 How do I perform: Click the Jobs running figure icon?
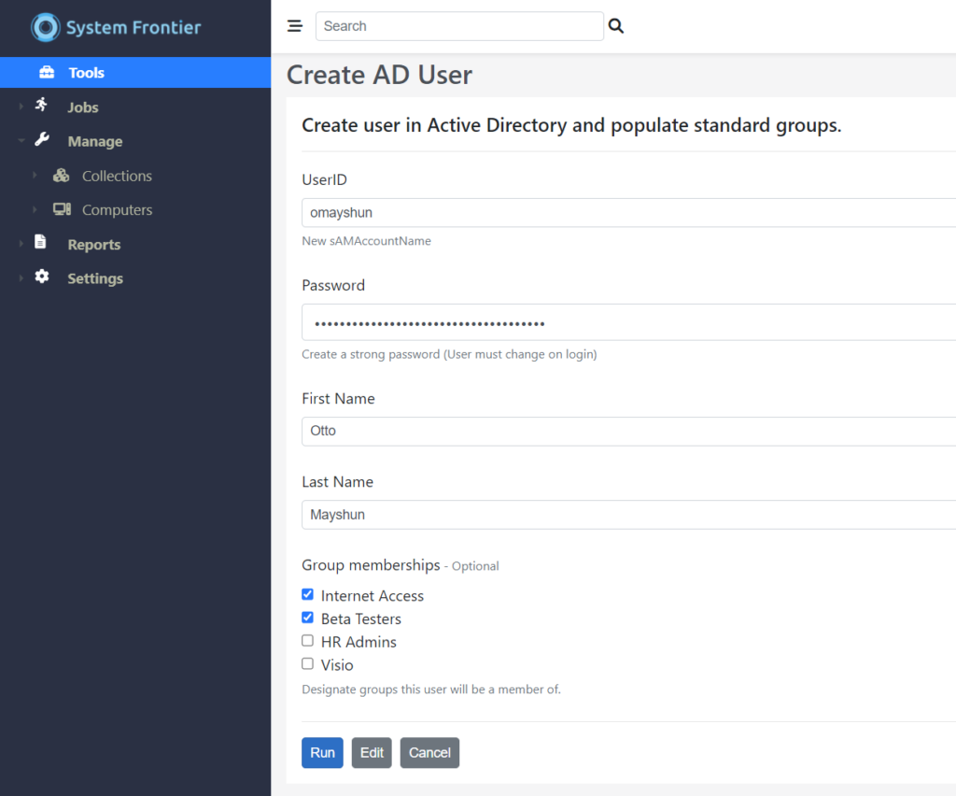click(41, 106)
